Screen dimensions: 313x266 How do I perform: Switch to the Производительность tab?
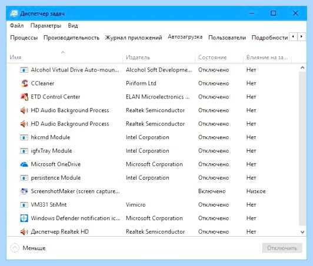click(x=71, y=38)
